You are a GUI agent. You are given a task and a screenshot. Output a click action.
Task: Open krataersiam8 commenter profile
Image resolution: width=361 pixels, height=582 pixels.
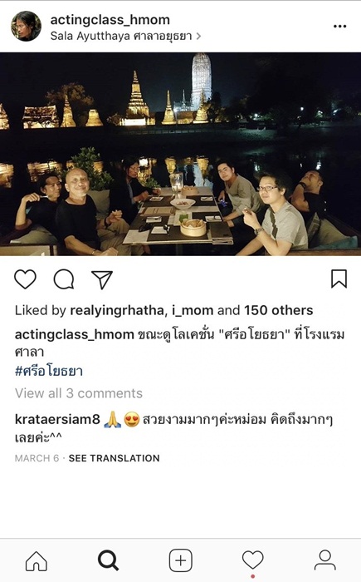(x=57, y=419)
